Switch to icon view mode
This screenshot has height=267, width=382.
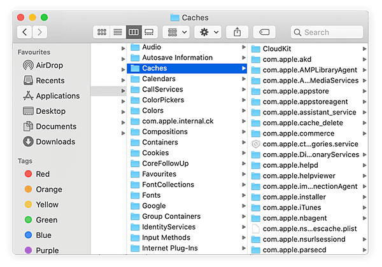point(102,32)
